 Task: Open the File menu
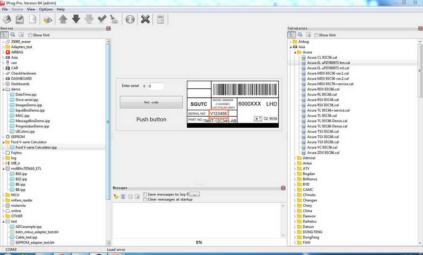[x=5, y=9]
